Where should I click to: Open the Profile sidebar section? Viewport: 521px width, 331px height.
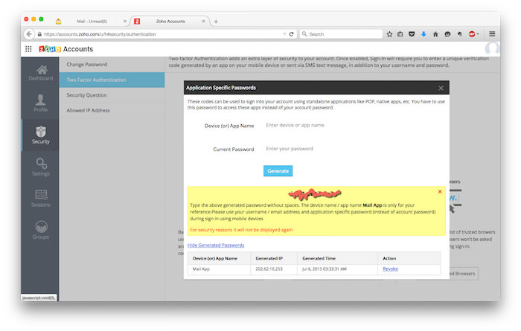click(40, 103)
